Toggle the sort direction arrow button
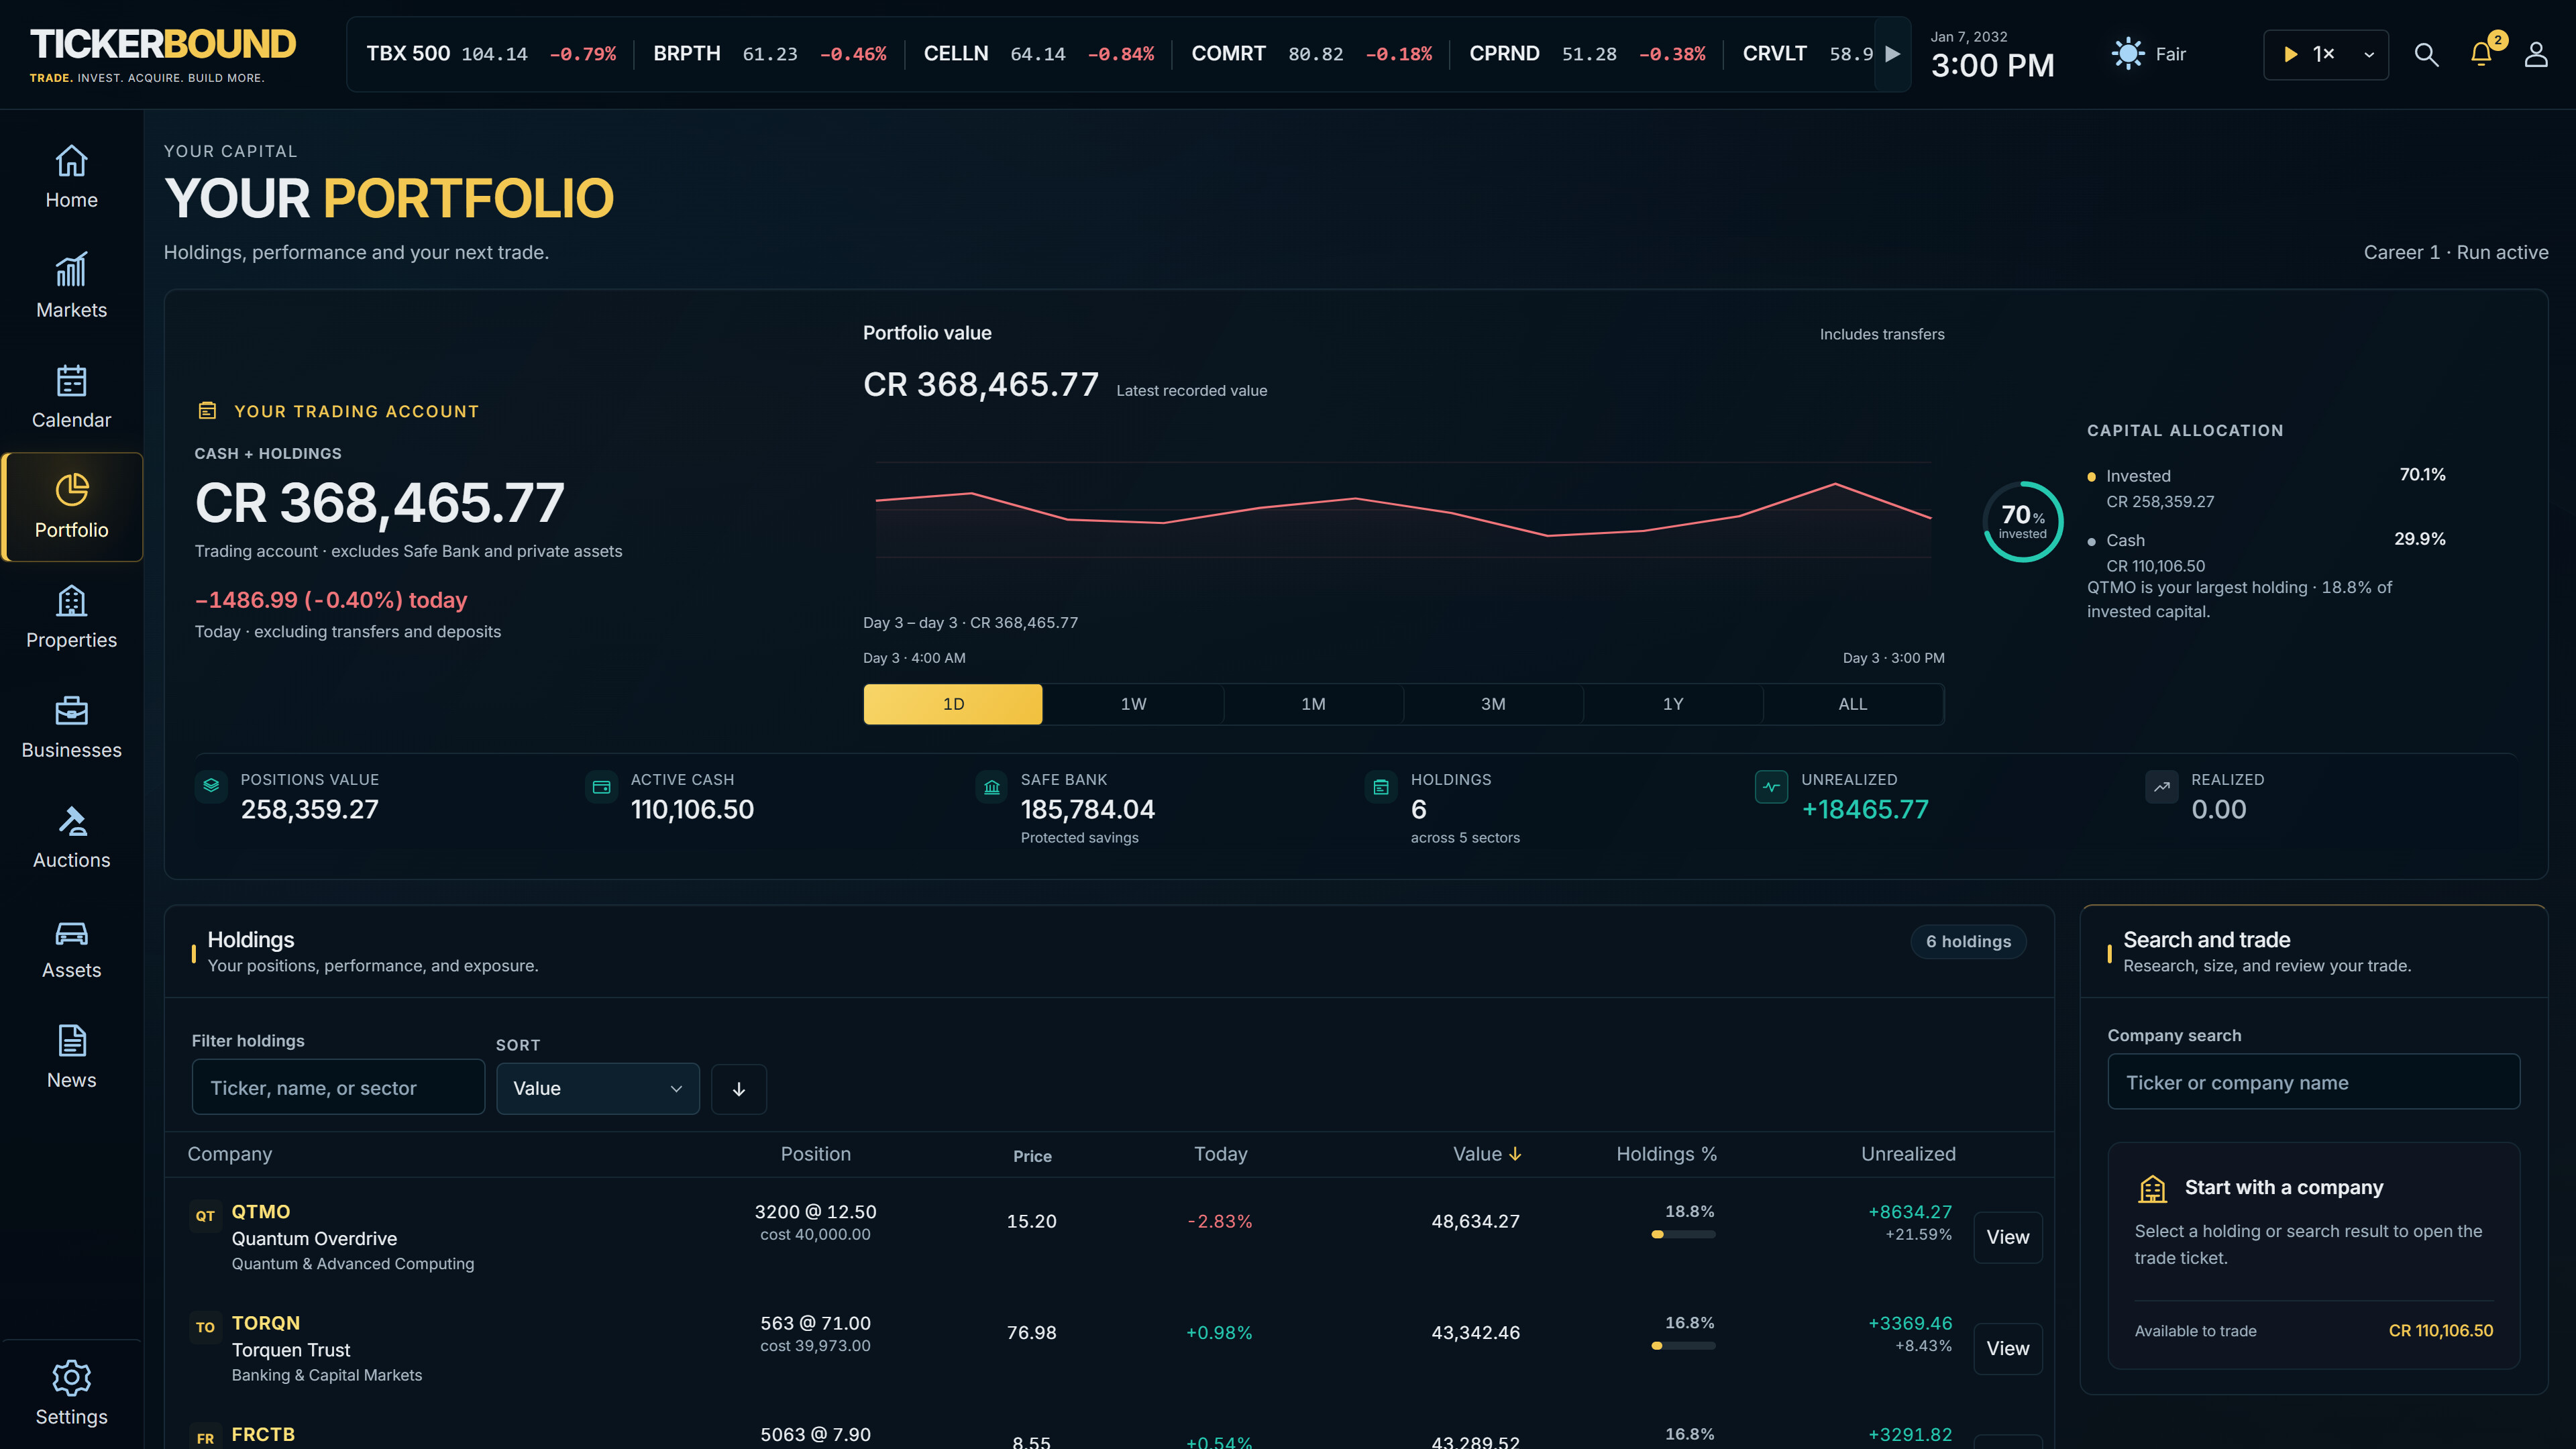Image resolution: width=2576 pixels, height=1449 pixels. tap(739, 1089)
